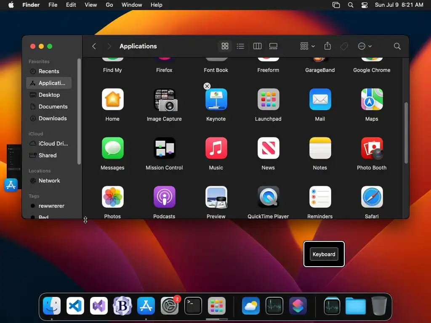This screenshot has height=323, width=431.
Task: Click the Finder window vertical scrollbar
Action: (406, 133)
